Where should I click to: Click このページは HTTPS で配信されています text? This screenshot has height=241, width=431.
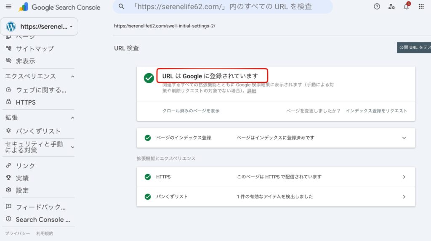pos(279,177)
